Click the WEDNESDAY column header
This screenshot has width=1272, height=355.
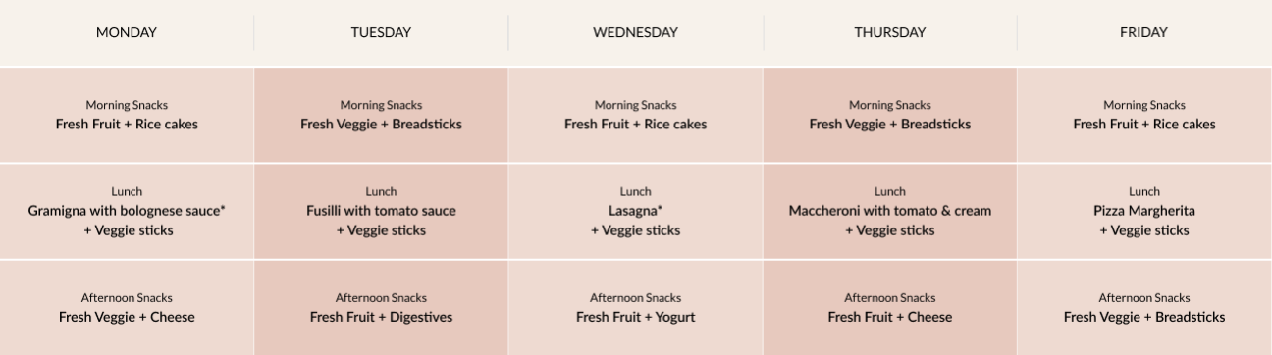(635, 32)
